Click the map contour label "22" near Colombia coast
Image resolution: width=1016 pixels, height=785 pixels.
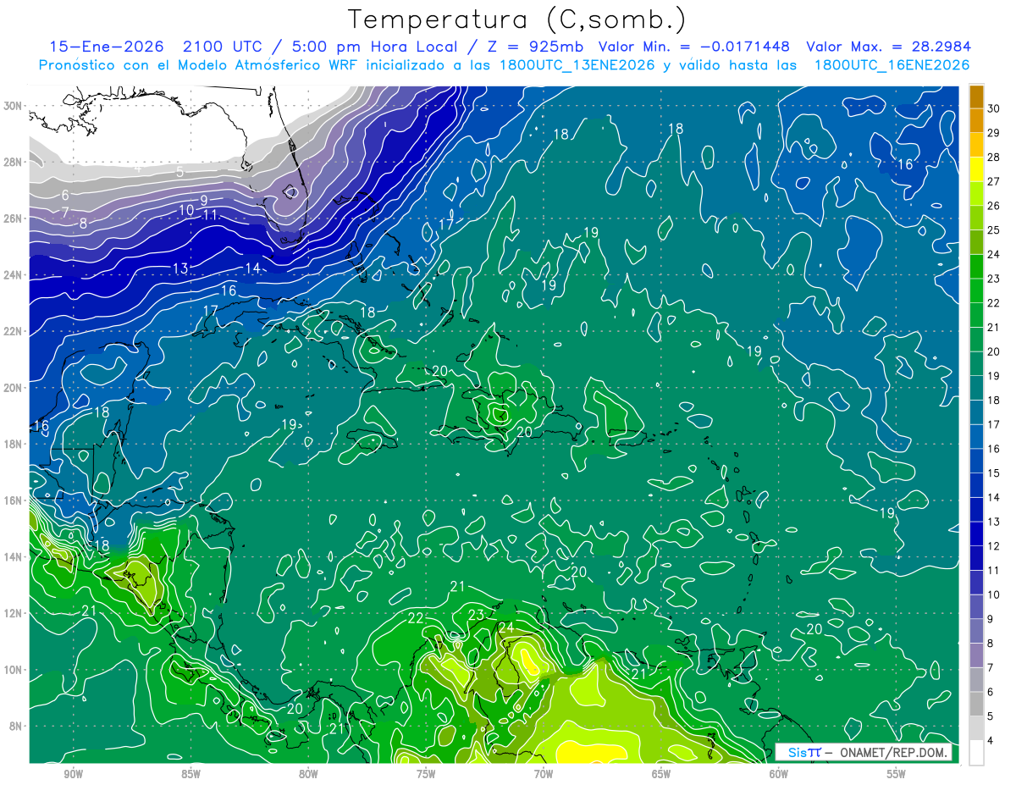(416, 618)
